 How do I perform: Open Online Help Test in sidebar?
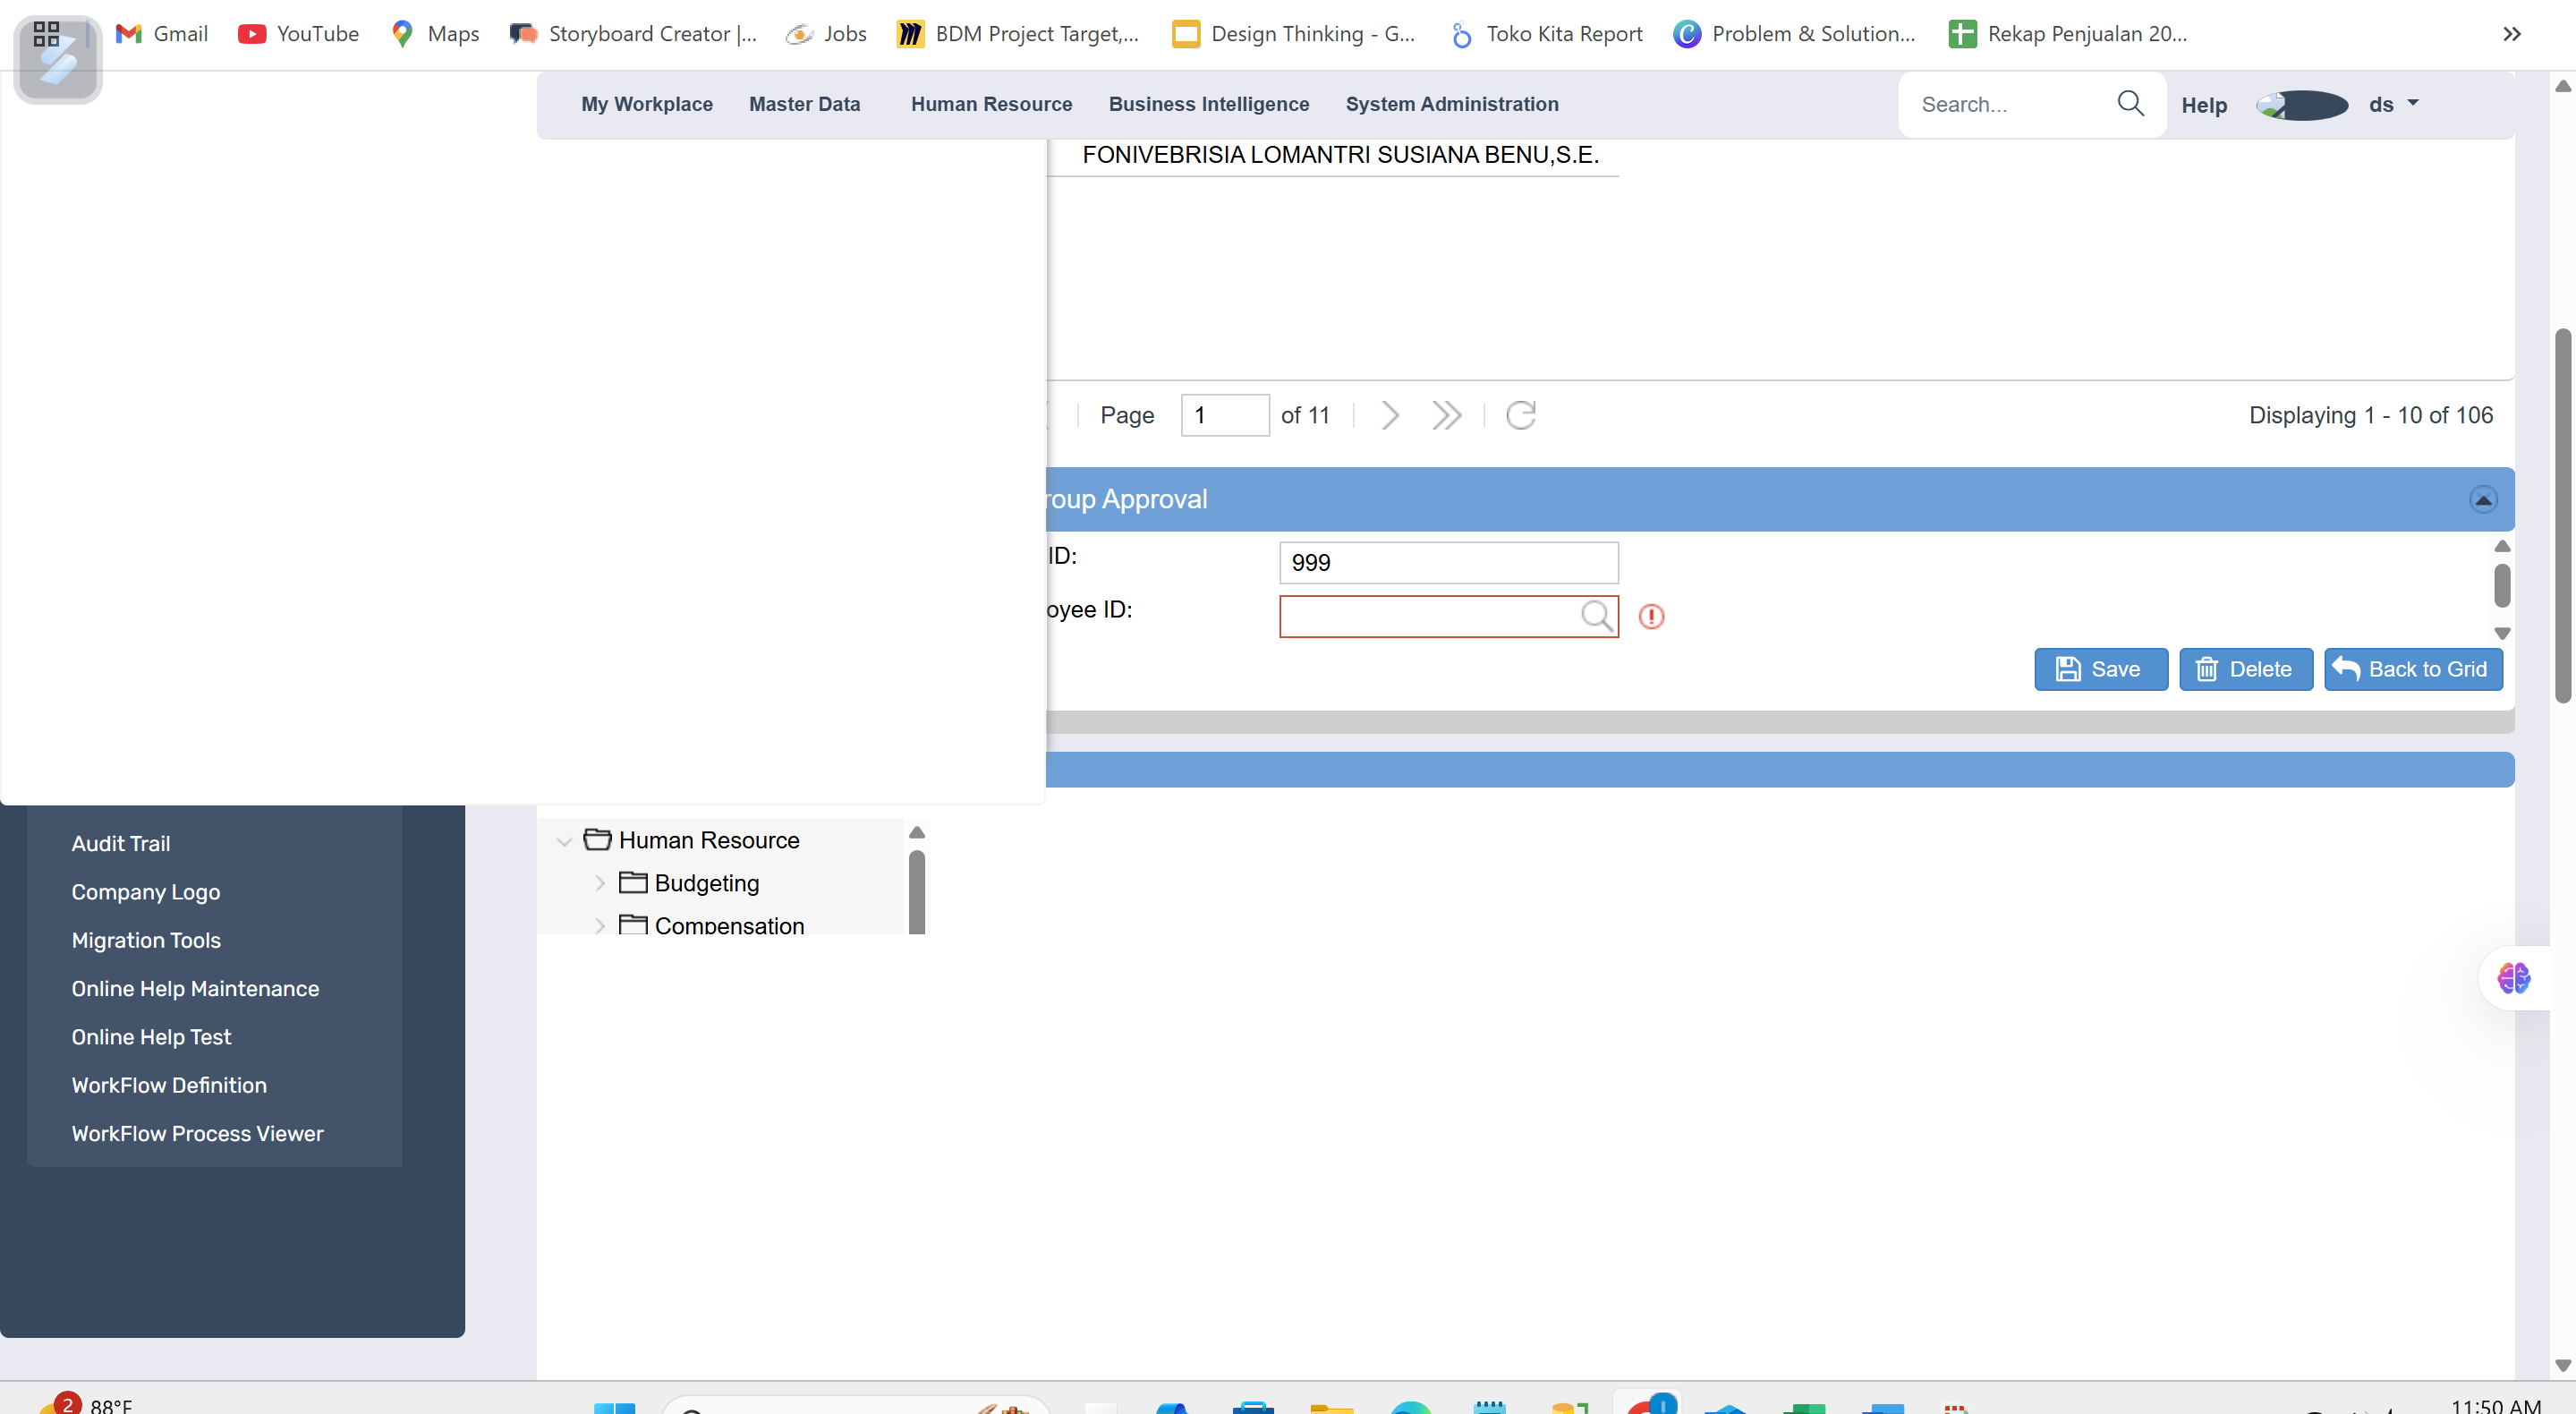pos(151,1037)
